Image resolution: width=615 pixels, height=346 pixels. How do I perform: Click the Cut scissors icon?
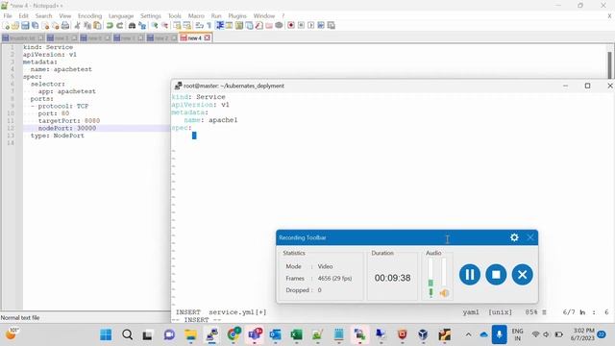pos(77,26)
